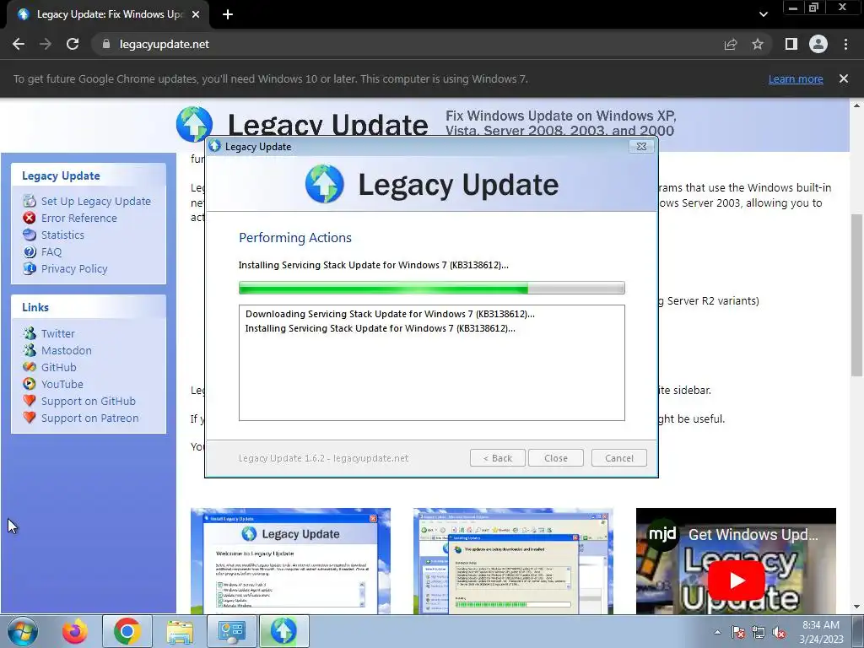The image size is (864, 648).
Task: Go back using the browser back arrow
Action: click(19, 44)
